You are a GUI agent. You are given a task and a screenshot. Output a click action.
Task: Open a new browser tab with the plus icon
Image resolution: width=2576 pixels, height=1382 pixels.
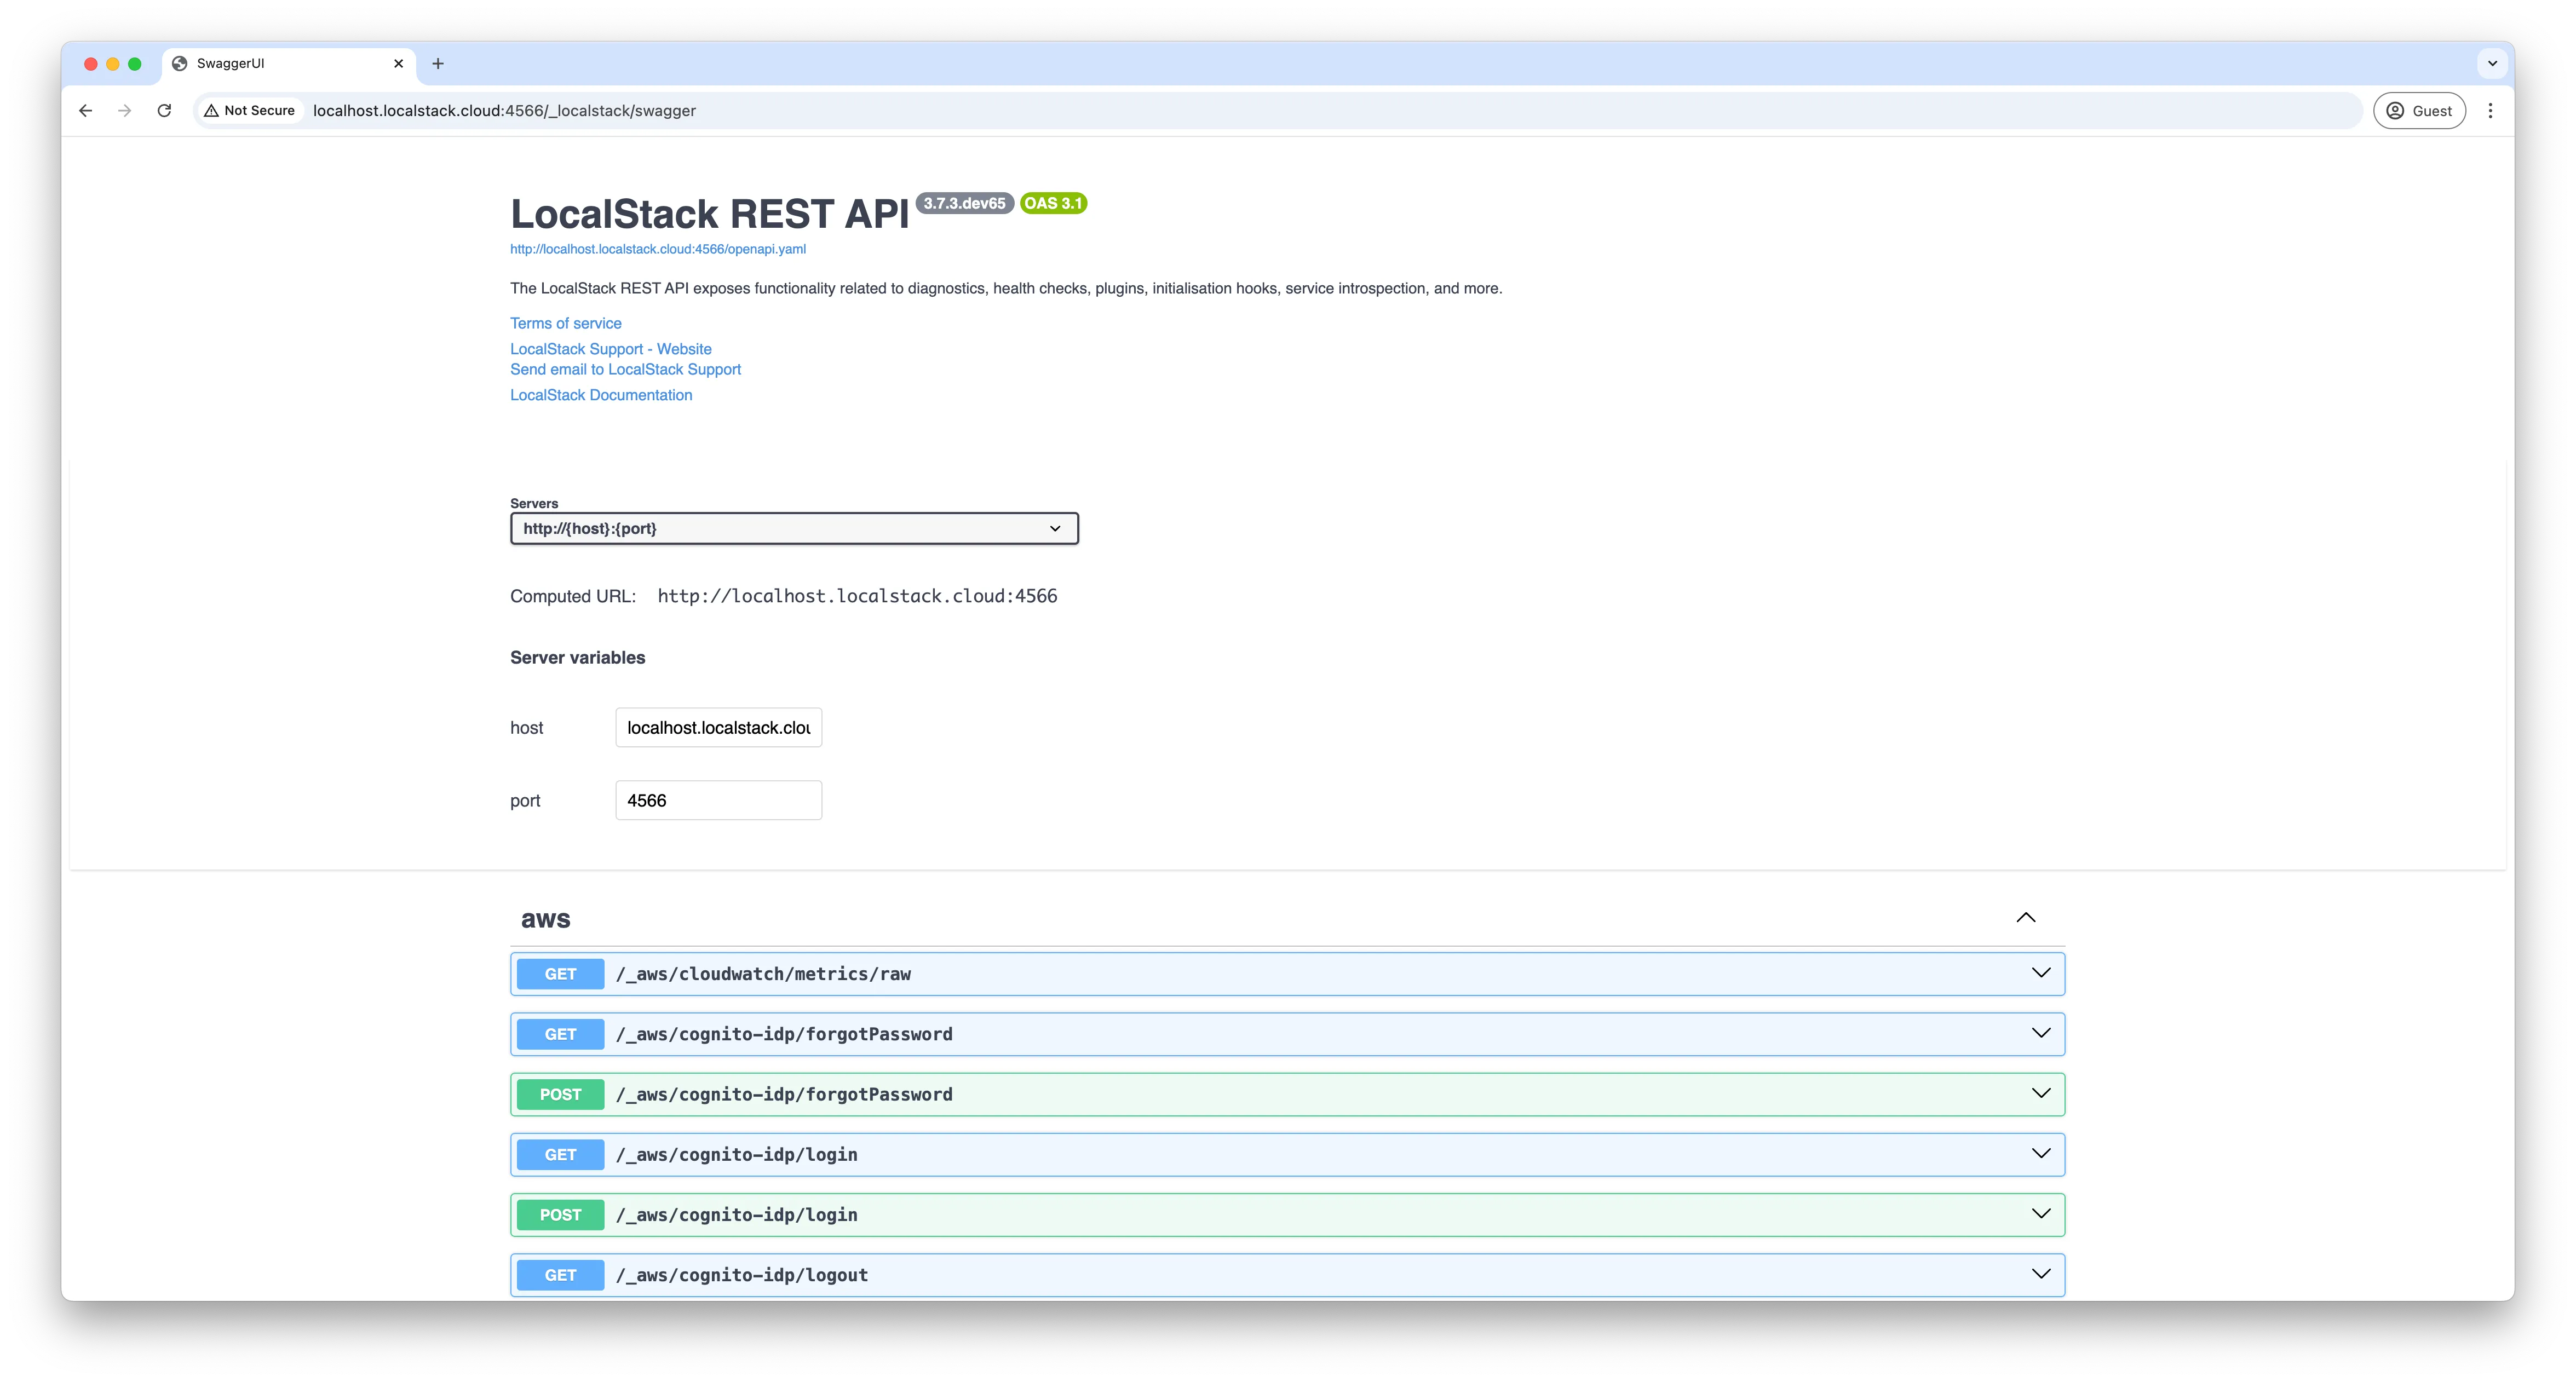[437, 63]
